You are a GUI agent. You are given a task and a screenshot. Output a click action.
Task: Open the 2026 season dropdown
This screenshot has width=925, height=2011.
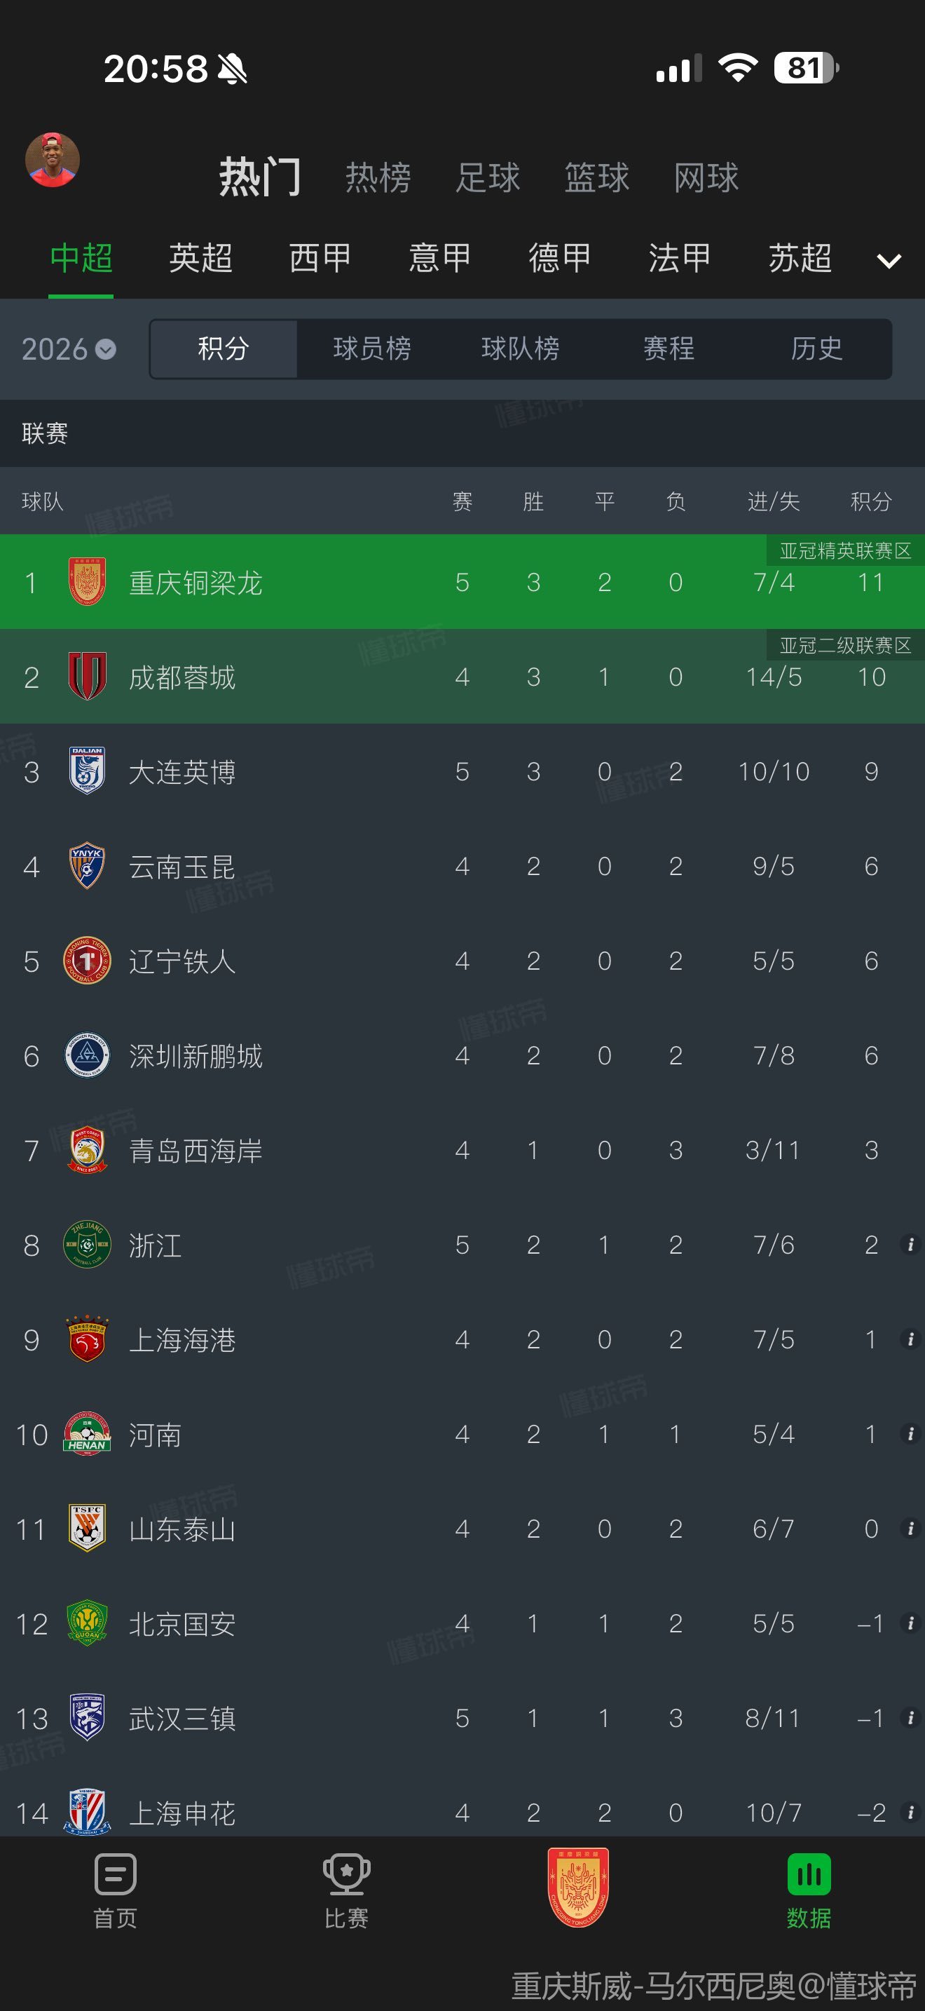(x=69, y=349)
